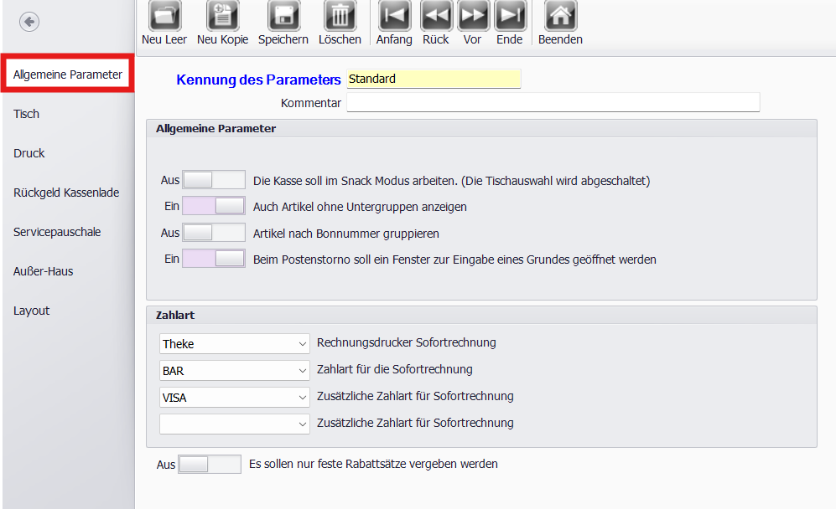Image resolution: width=836 pixels, height=509 pixels.
Task: Switch to the Layout section
Action: (32, 311)
